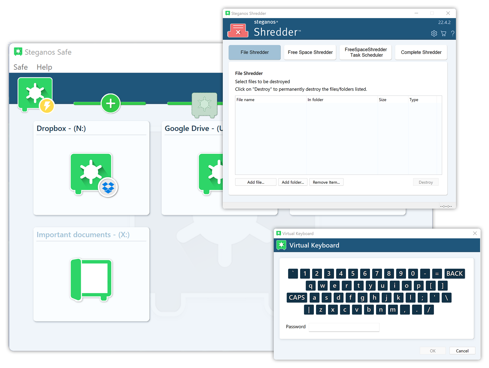Click the Destroy button
Screen dimensions: 489x368
[x=426, y=182]
